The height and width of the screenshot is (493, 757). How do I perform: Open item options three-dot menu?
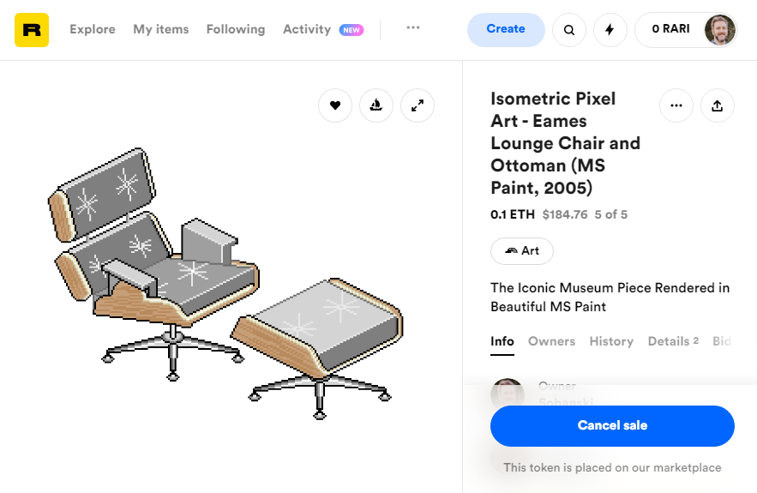(676, 105)
